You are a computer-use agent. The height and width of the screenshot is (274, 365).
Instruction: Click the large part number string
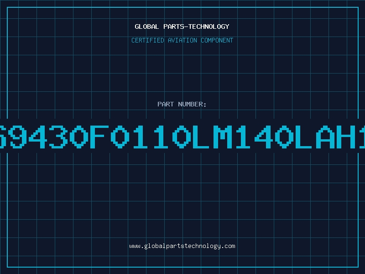click(x=182, y=137)
